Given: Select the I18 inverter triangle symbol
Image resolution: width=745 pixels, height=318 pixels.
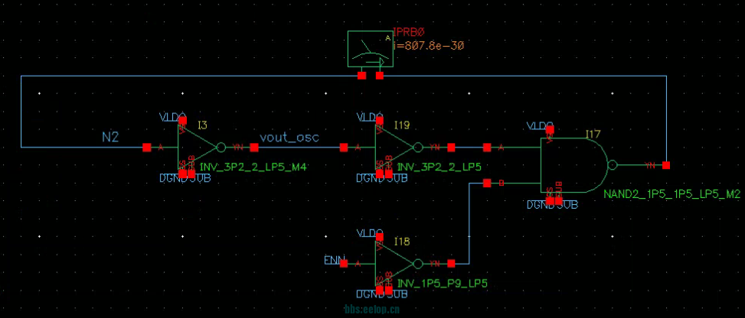Looking at the screenshot, I should [395, 263].
